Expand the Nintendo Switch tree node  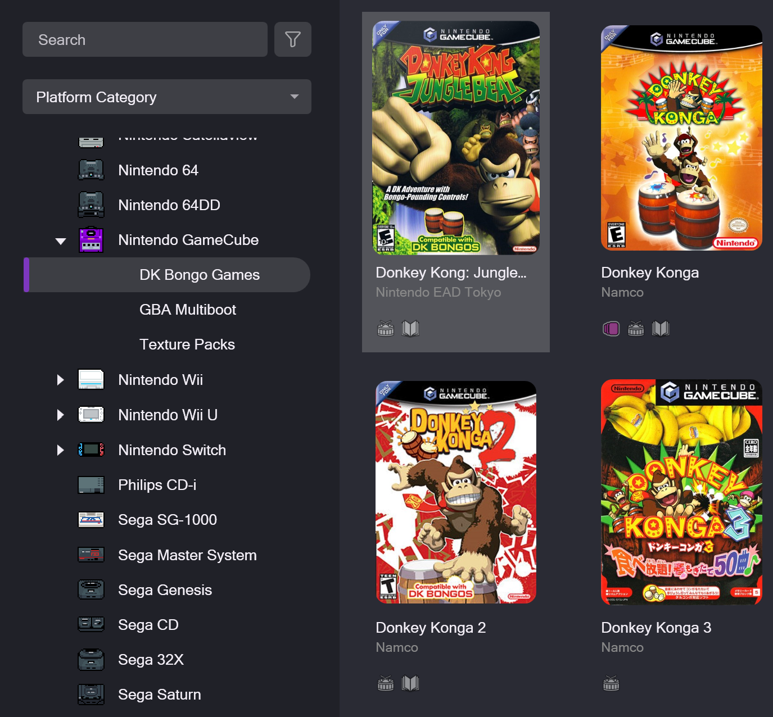coord(60,450)
